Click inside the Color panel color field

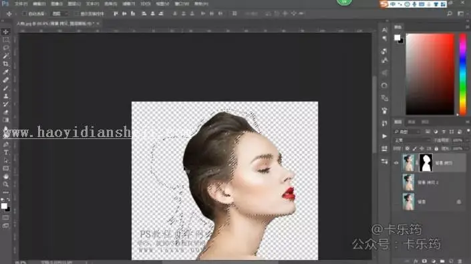(430, 74)
